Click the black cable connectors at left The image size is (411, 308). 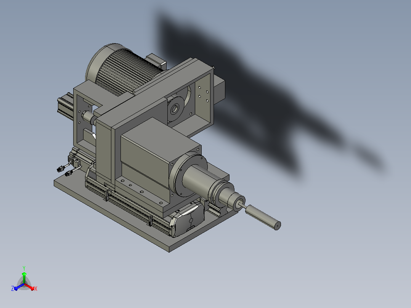[x=65, y=170]
